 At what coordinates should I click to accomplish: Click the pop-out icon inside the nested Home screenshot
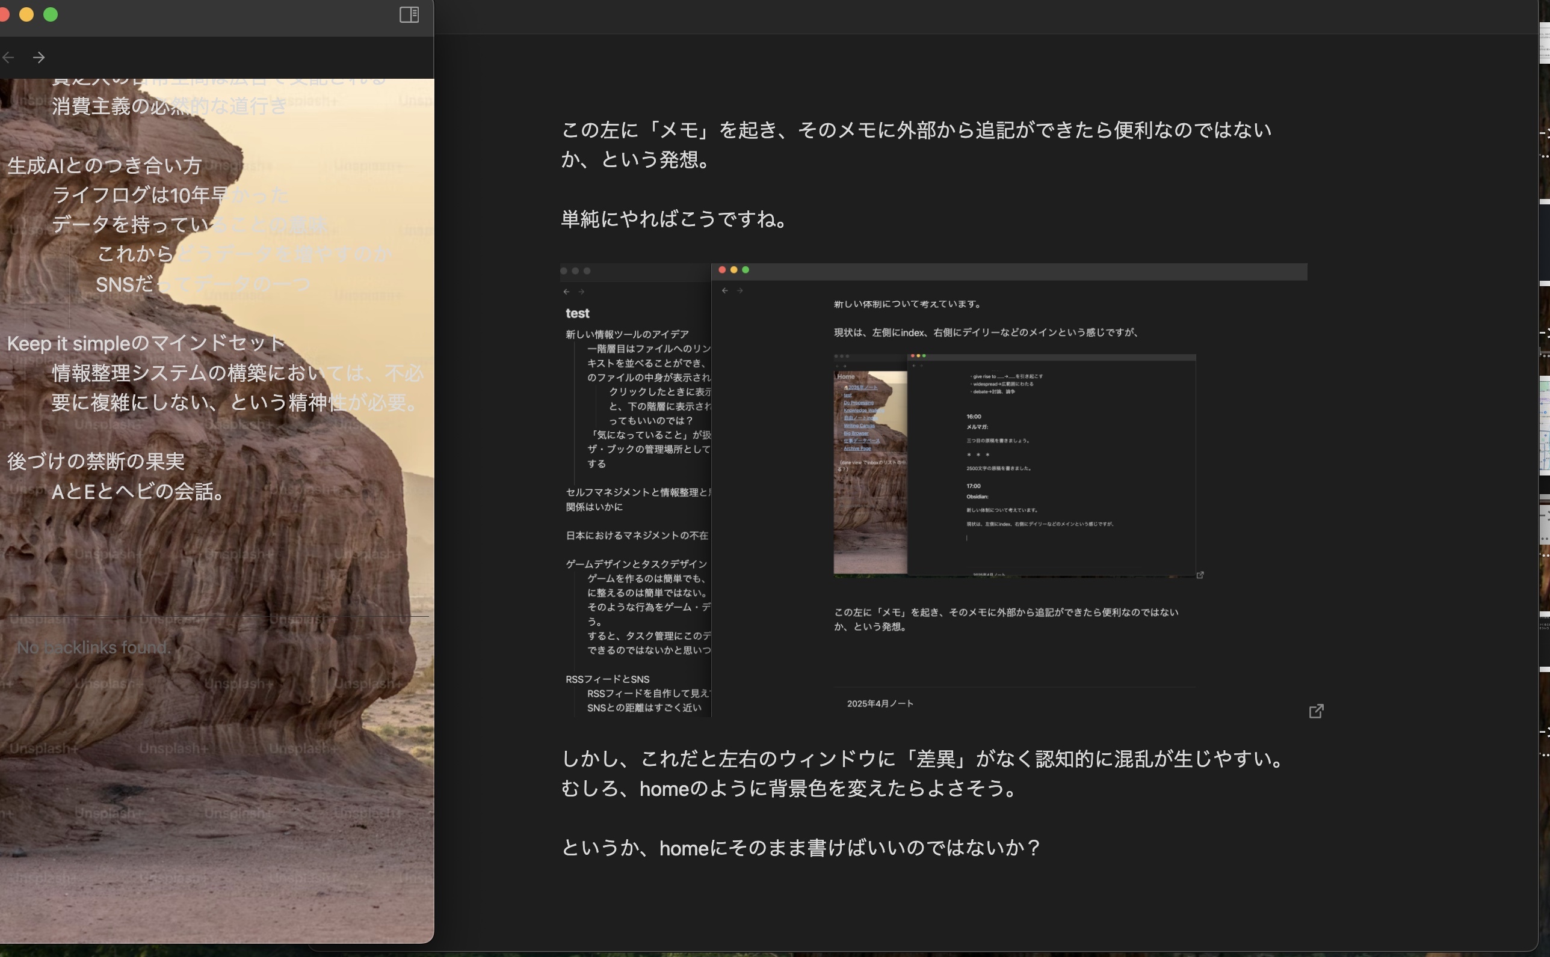[1201, 575]
